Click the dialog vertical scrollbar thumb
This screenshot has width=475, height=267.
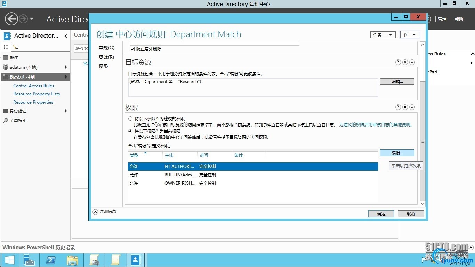423,141
